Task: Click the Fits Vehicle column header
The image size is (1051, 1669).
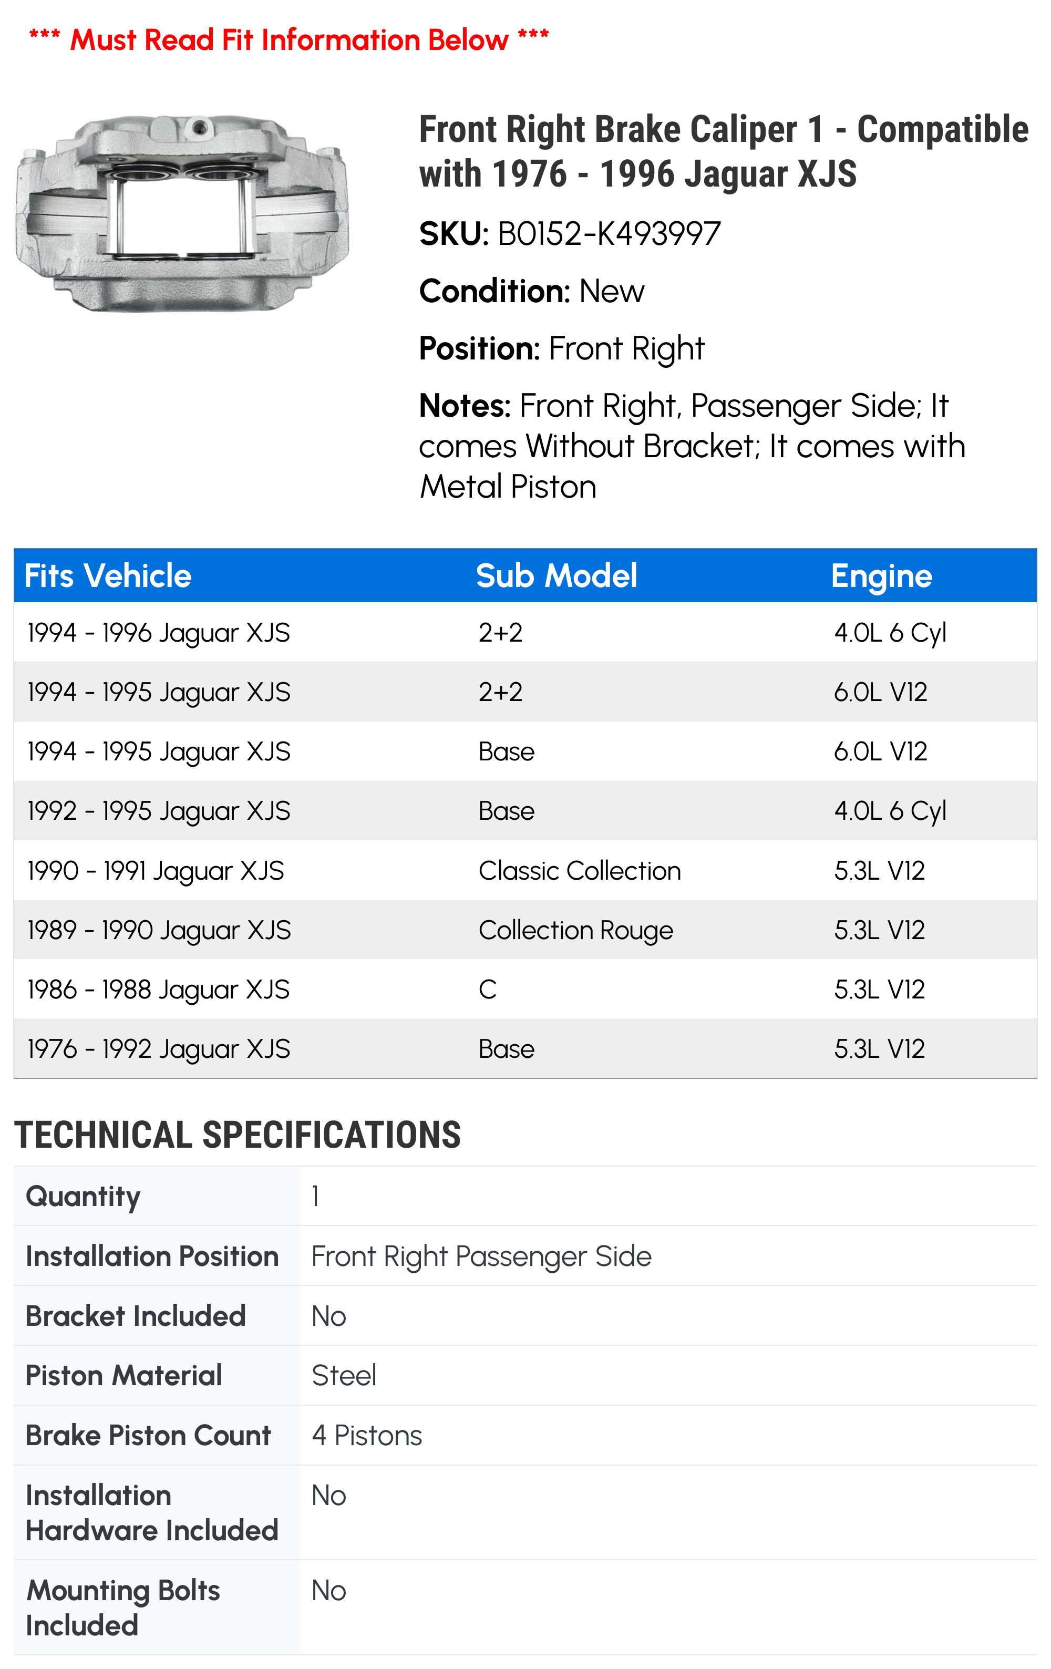Action: (x=108, y=576)
